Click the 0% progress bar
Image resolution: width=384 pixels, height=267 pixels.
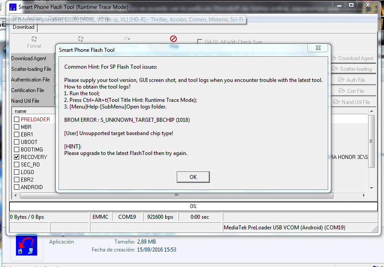[193, 206]
